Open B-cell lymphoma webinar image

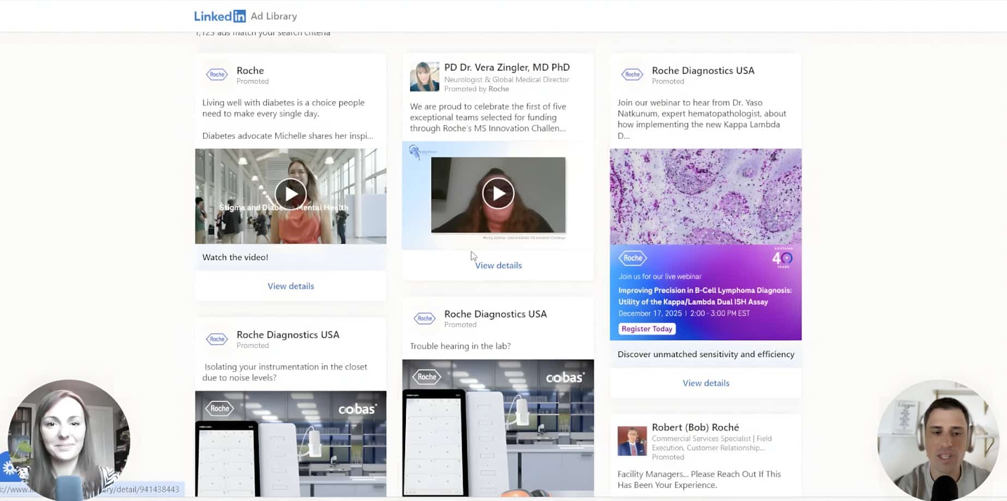click(x=705, y=218)
